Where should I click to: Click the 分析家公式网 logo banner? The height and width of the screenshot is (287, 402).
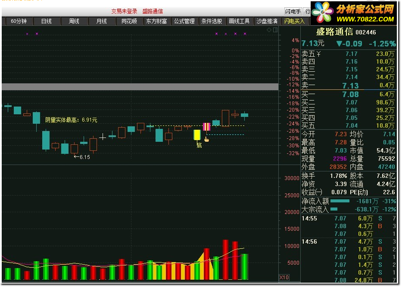pyautogui.click(x=354, y=13)
